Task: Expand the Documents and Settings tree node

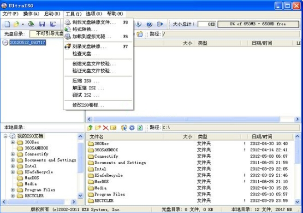Action: [13, 160]
